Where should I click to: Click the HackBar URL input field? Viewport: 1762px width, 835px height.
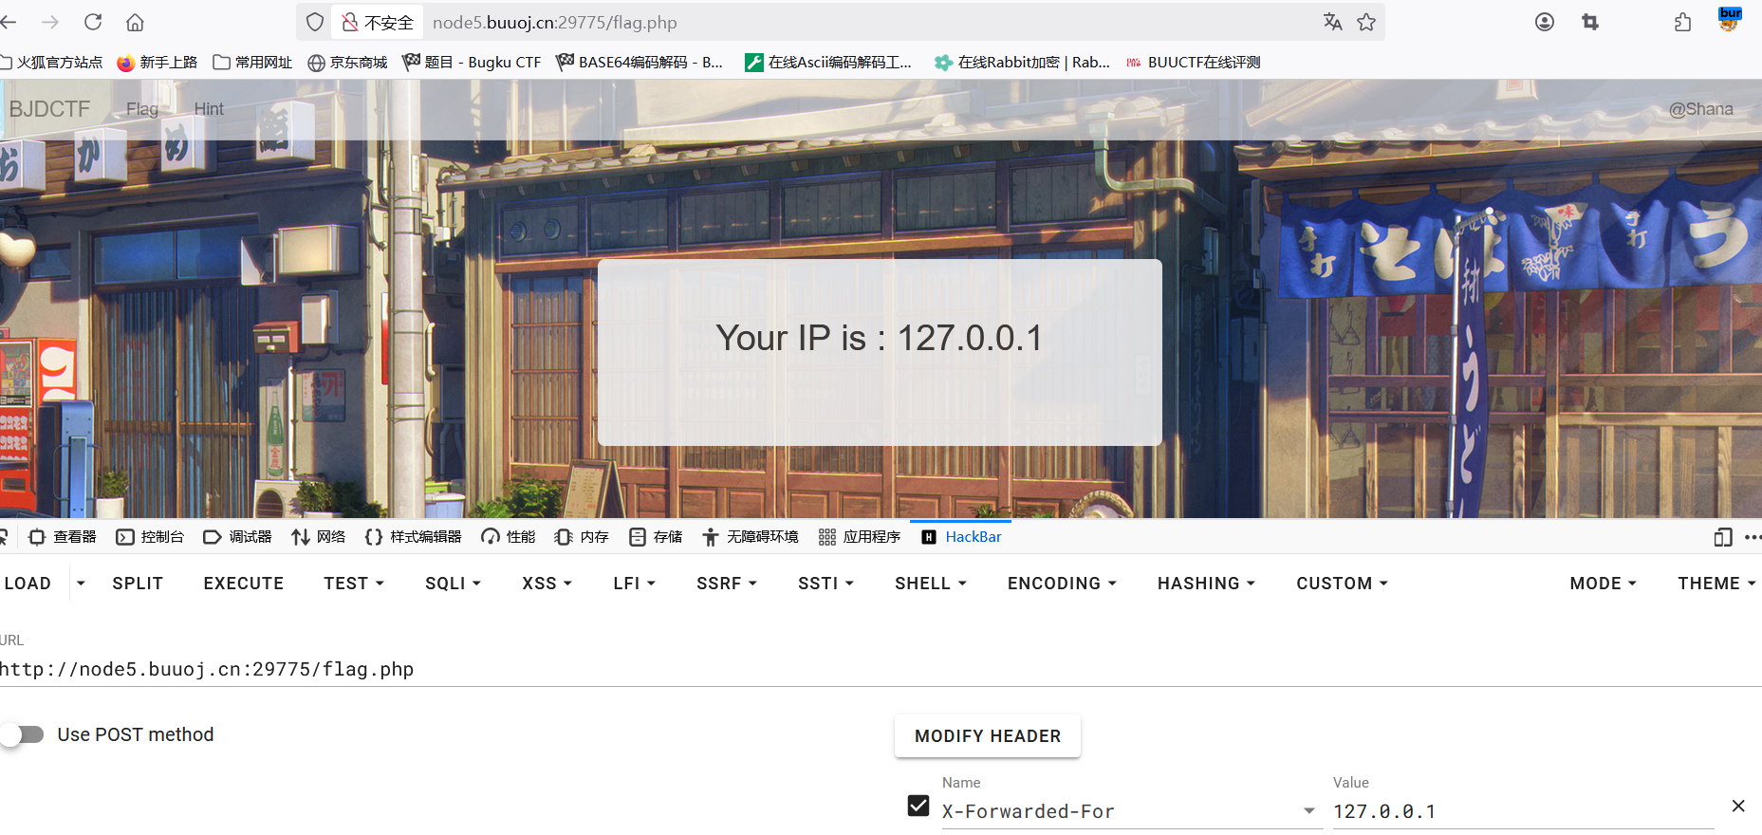coord(881,669)
